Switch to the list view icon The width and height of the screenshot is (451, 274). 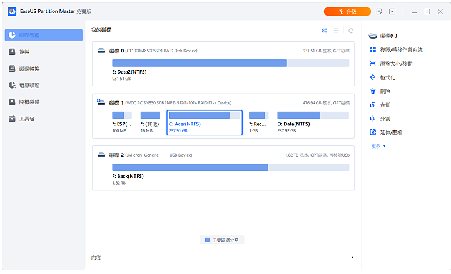point(337,31)
